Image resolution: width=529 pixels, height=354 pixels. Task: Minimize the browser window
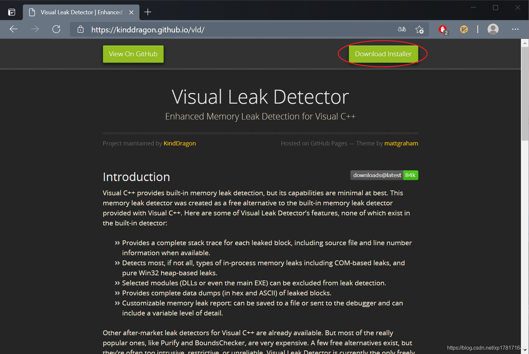[473, 7]
